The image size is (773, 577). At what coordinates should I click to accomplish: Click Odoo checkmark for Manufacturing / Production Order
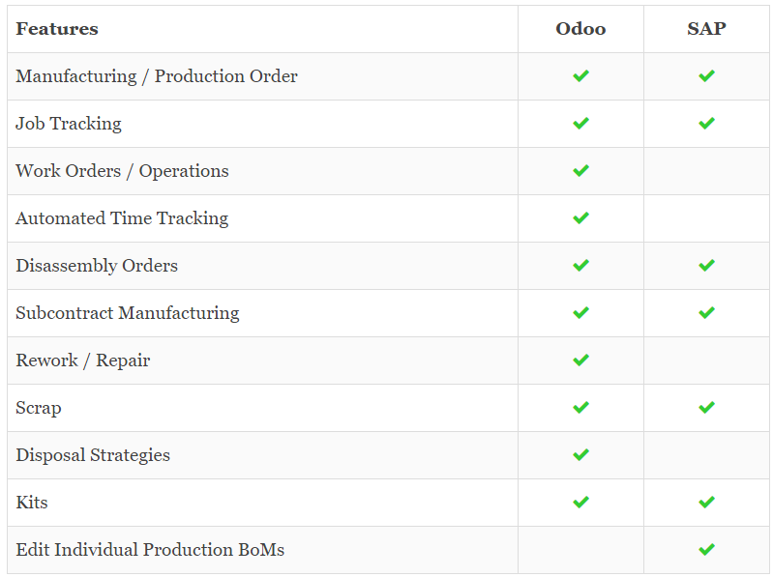580,75
